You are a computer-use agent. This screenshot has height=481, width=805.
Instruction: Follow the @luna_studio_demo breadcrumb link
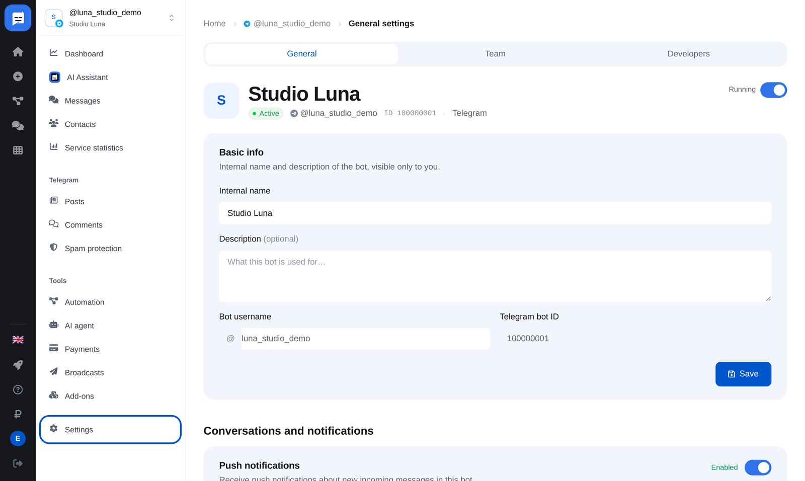coord(287,24)
